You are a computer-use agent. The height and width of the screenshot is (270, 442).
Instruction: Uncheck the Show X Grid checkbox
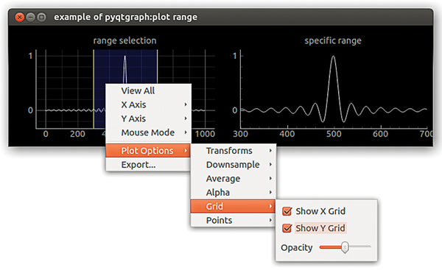tap(287, 211)
